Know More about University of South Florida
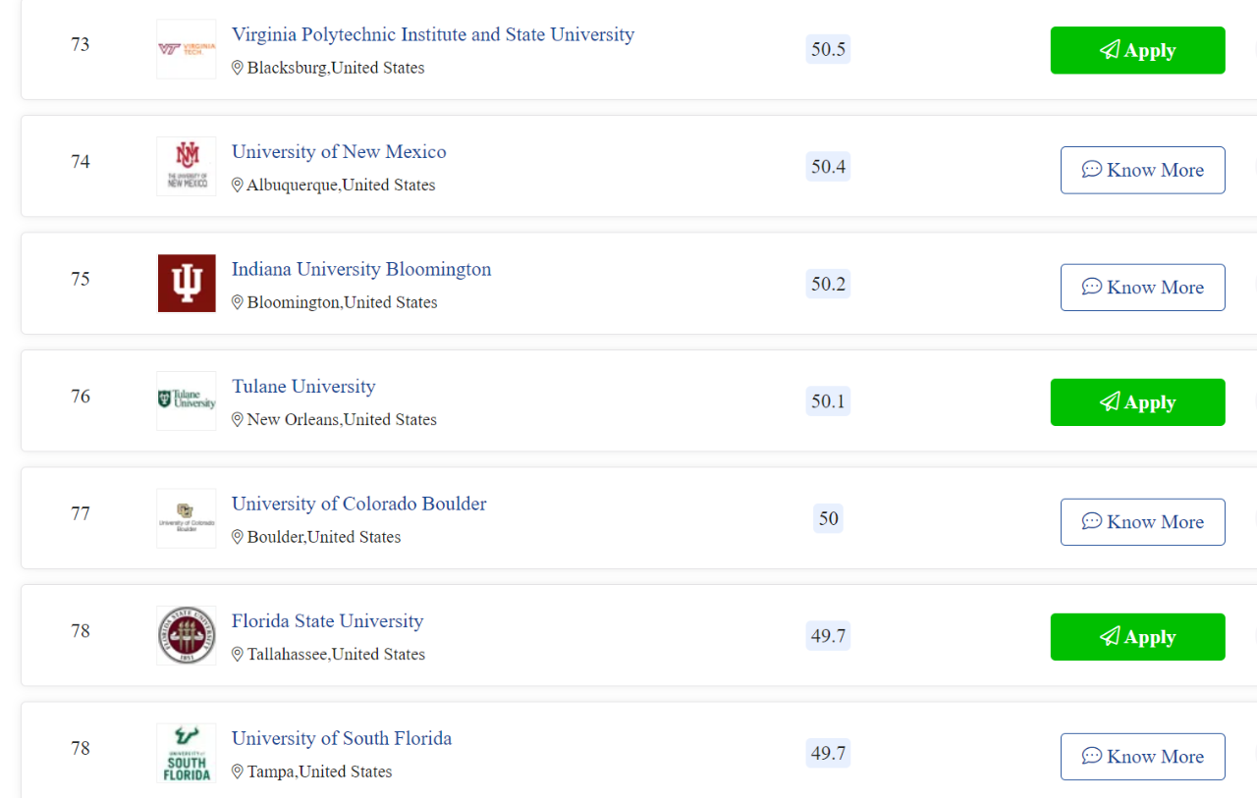The height and width of the screenshot is (798, 1257). tap(1143, 757)
